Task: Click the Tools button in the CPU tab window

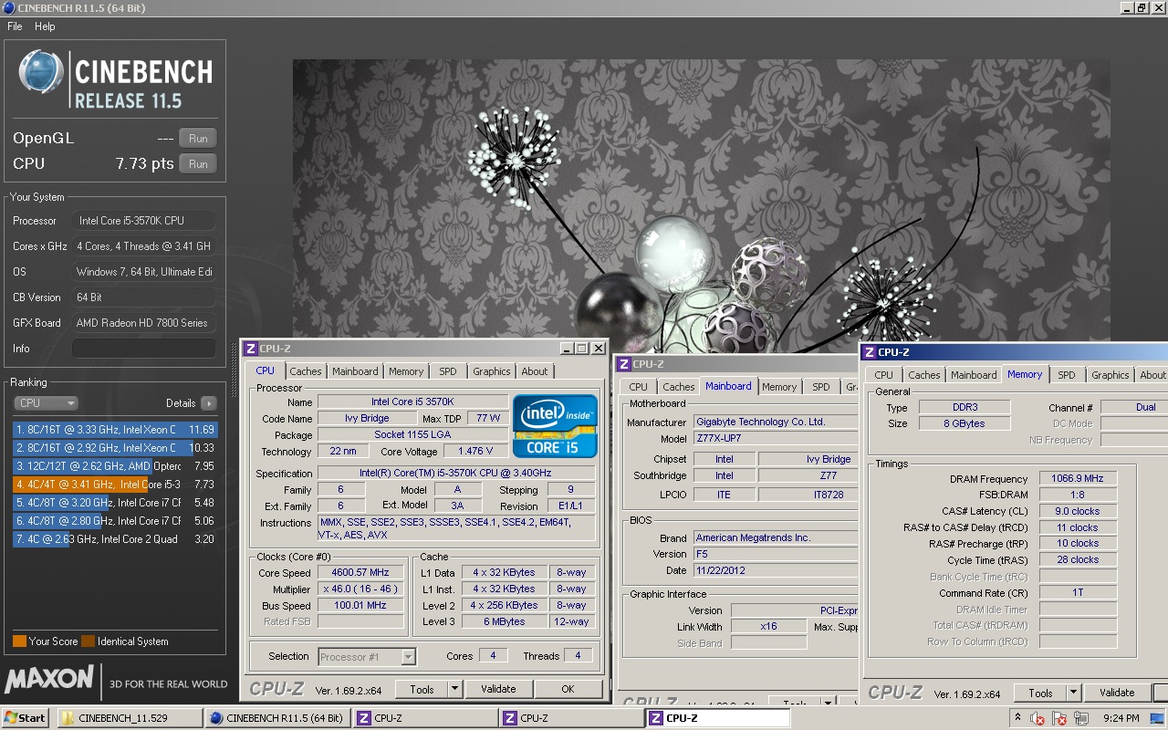Action: (x=422, y=690)
